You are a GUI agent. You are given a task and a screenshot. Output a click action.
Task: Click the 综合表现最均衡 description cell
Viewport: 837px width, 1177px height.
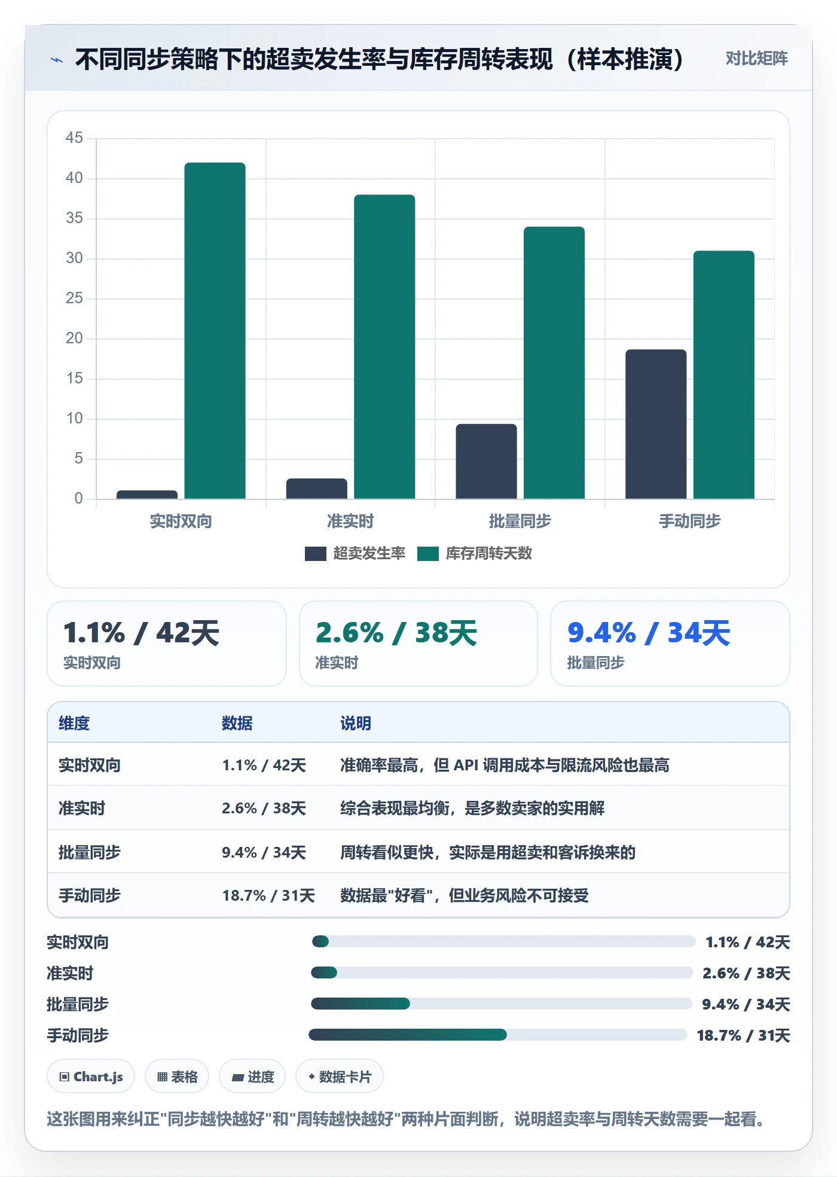(x=472, y=808)
